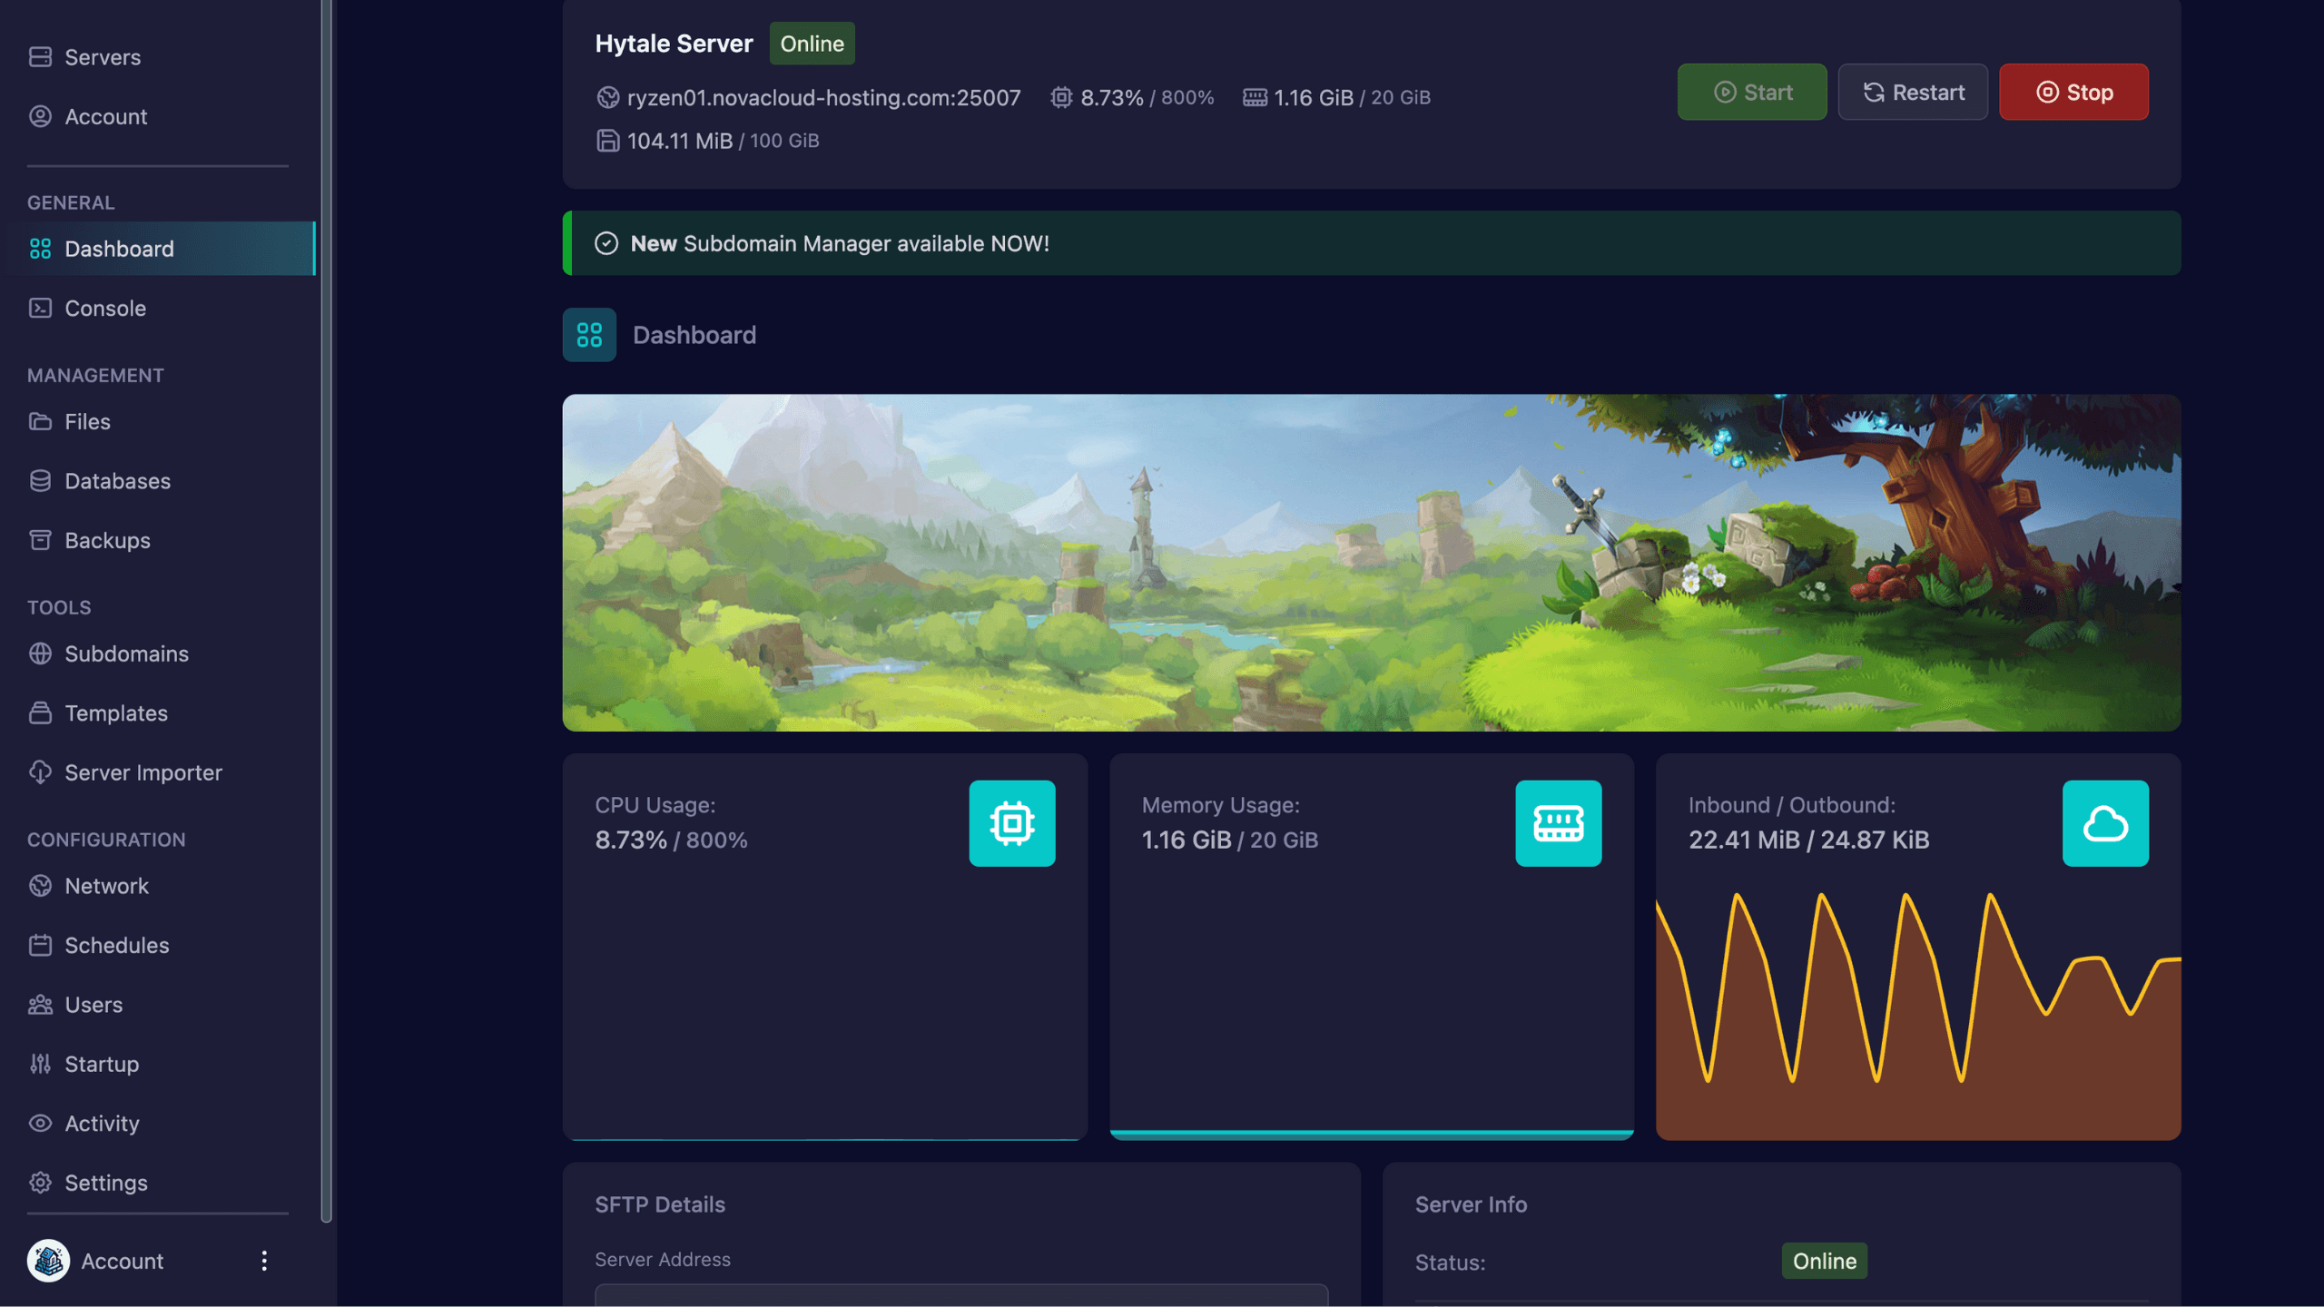Click the Databases icon in sidebar
2324x1307 pixels.
tap(41, 481)
